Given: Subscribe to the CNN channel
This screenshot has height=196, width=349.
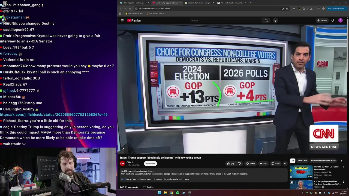Looking at the screenshot, I should (150, 164).
